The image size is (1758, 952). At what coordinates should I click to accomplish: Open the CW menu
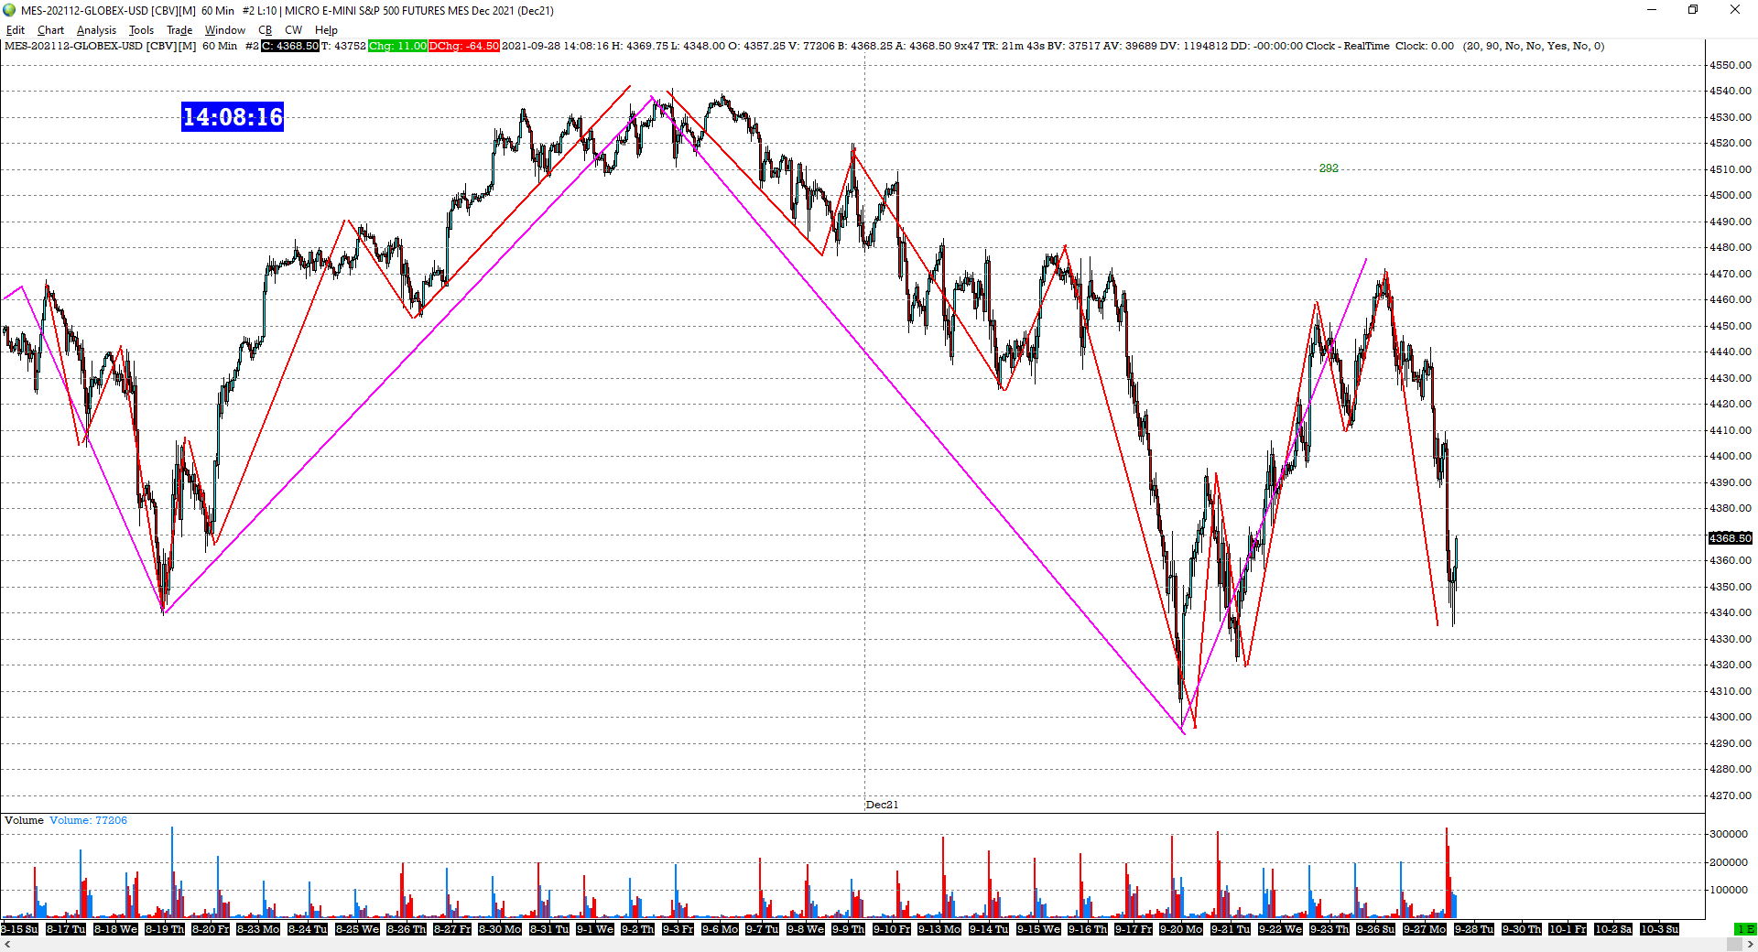point(293,30)
